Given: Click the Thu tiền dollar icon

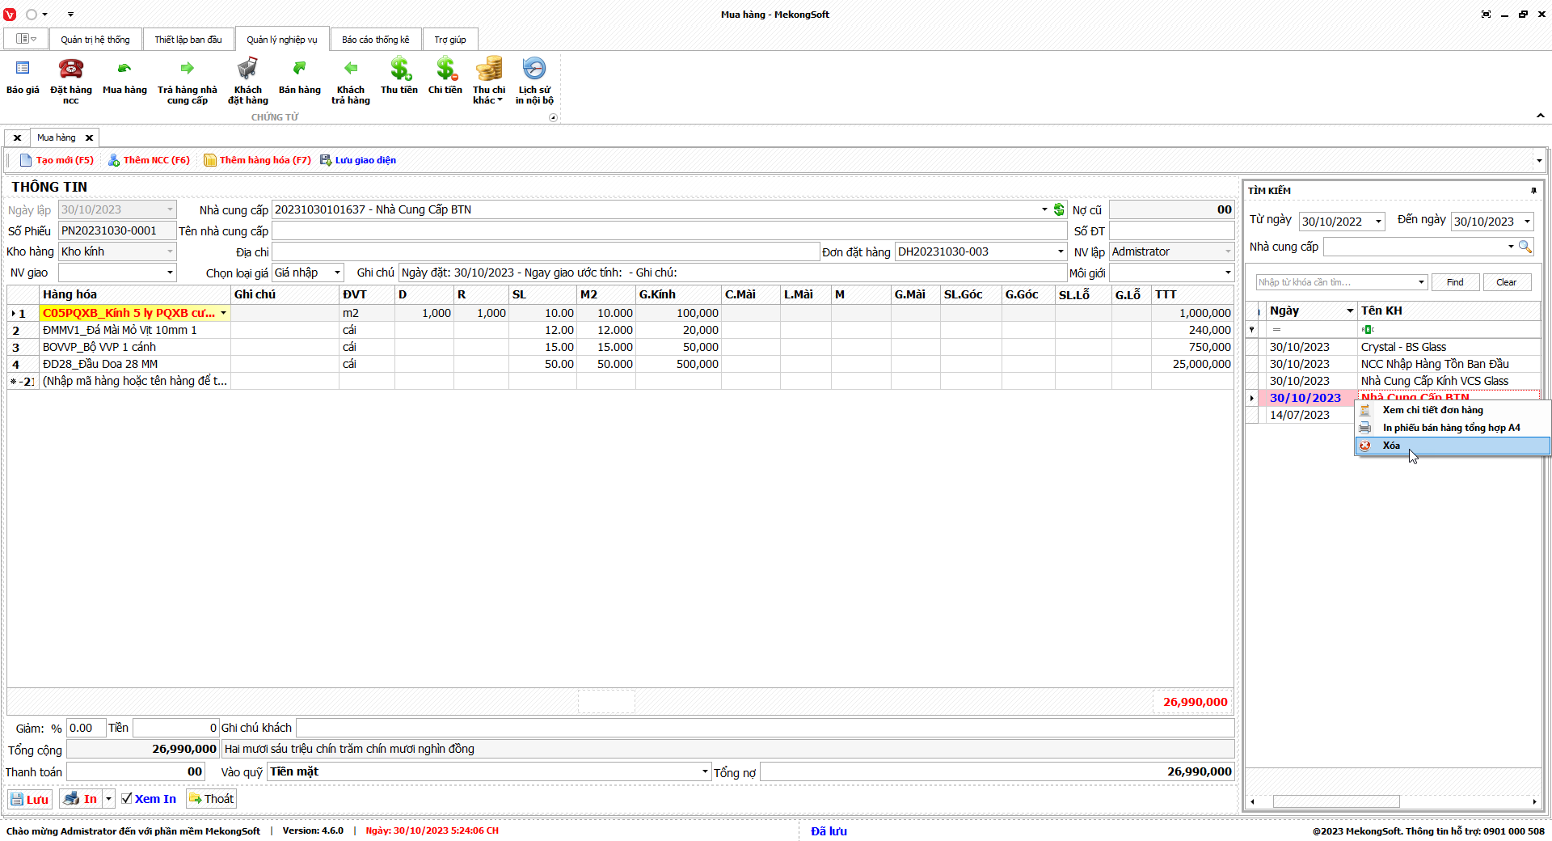Looking at the screenshot, I should 399,70.
